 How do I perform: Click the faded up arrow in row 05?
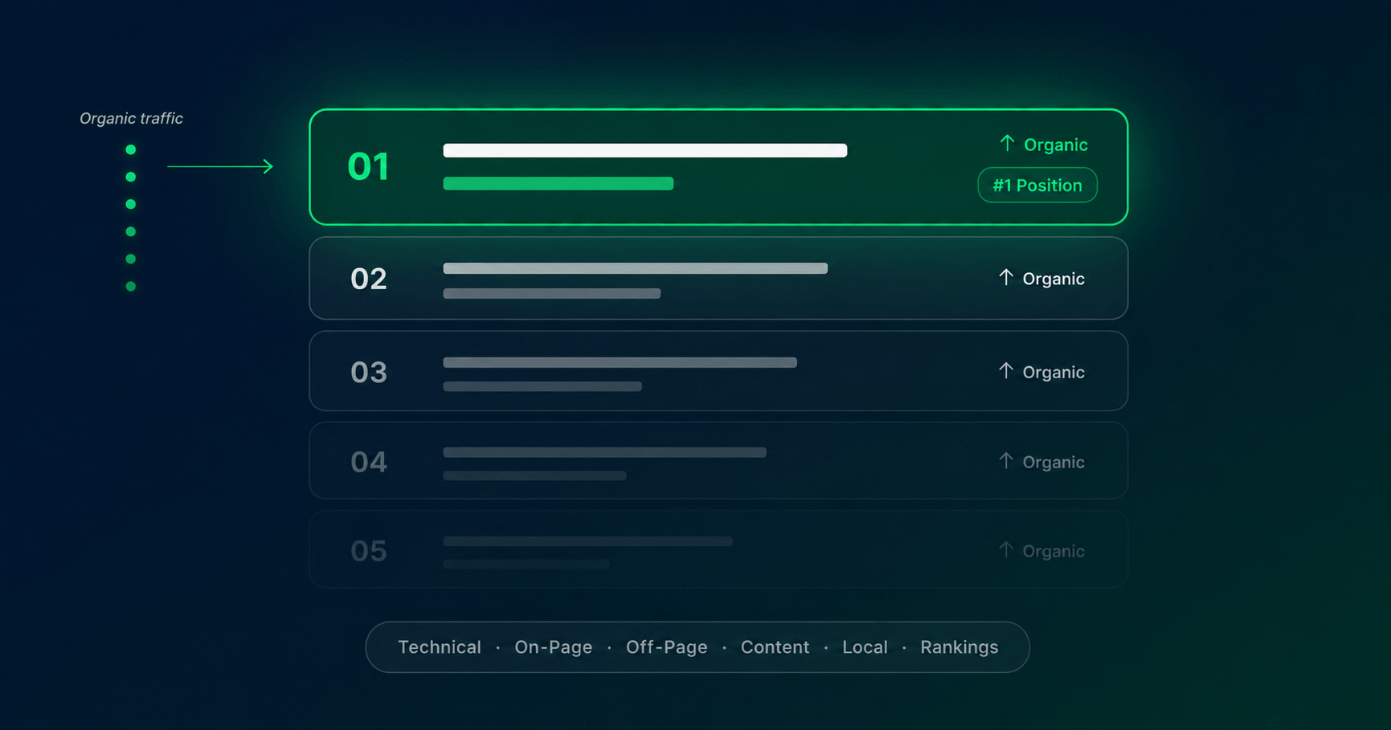pos(1006,549)
